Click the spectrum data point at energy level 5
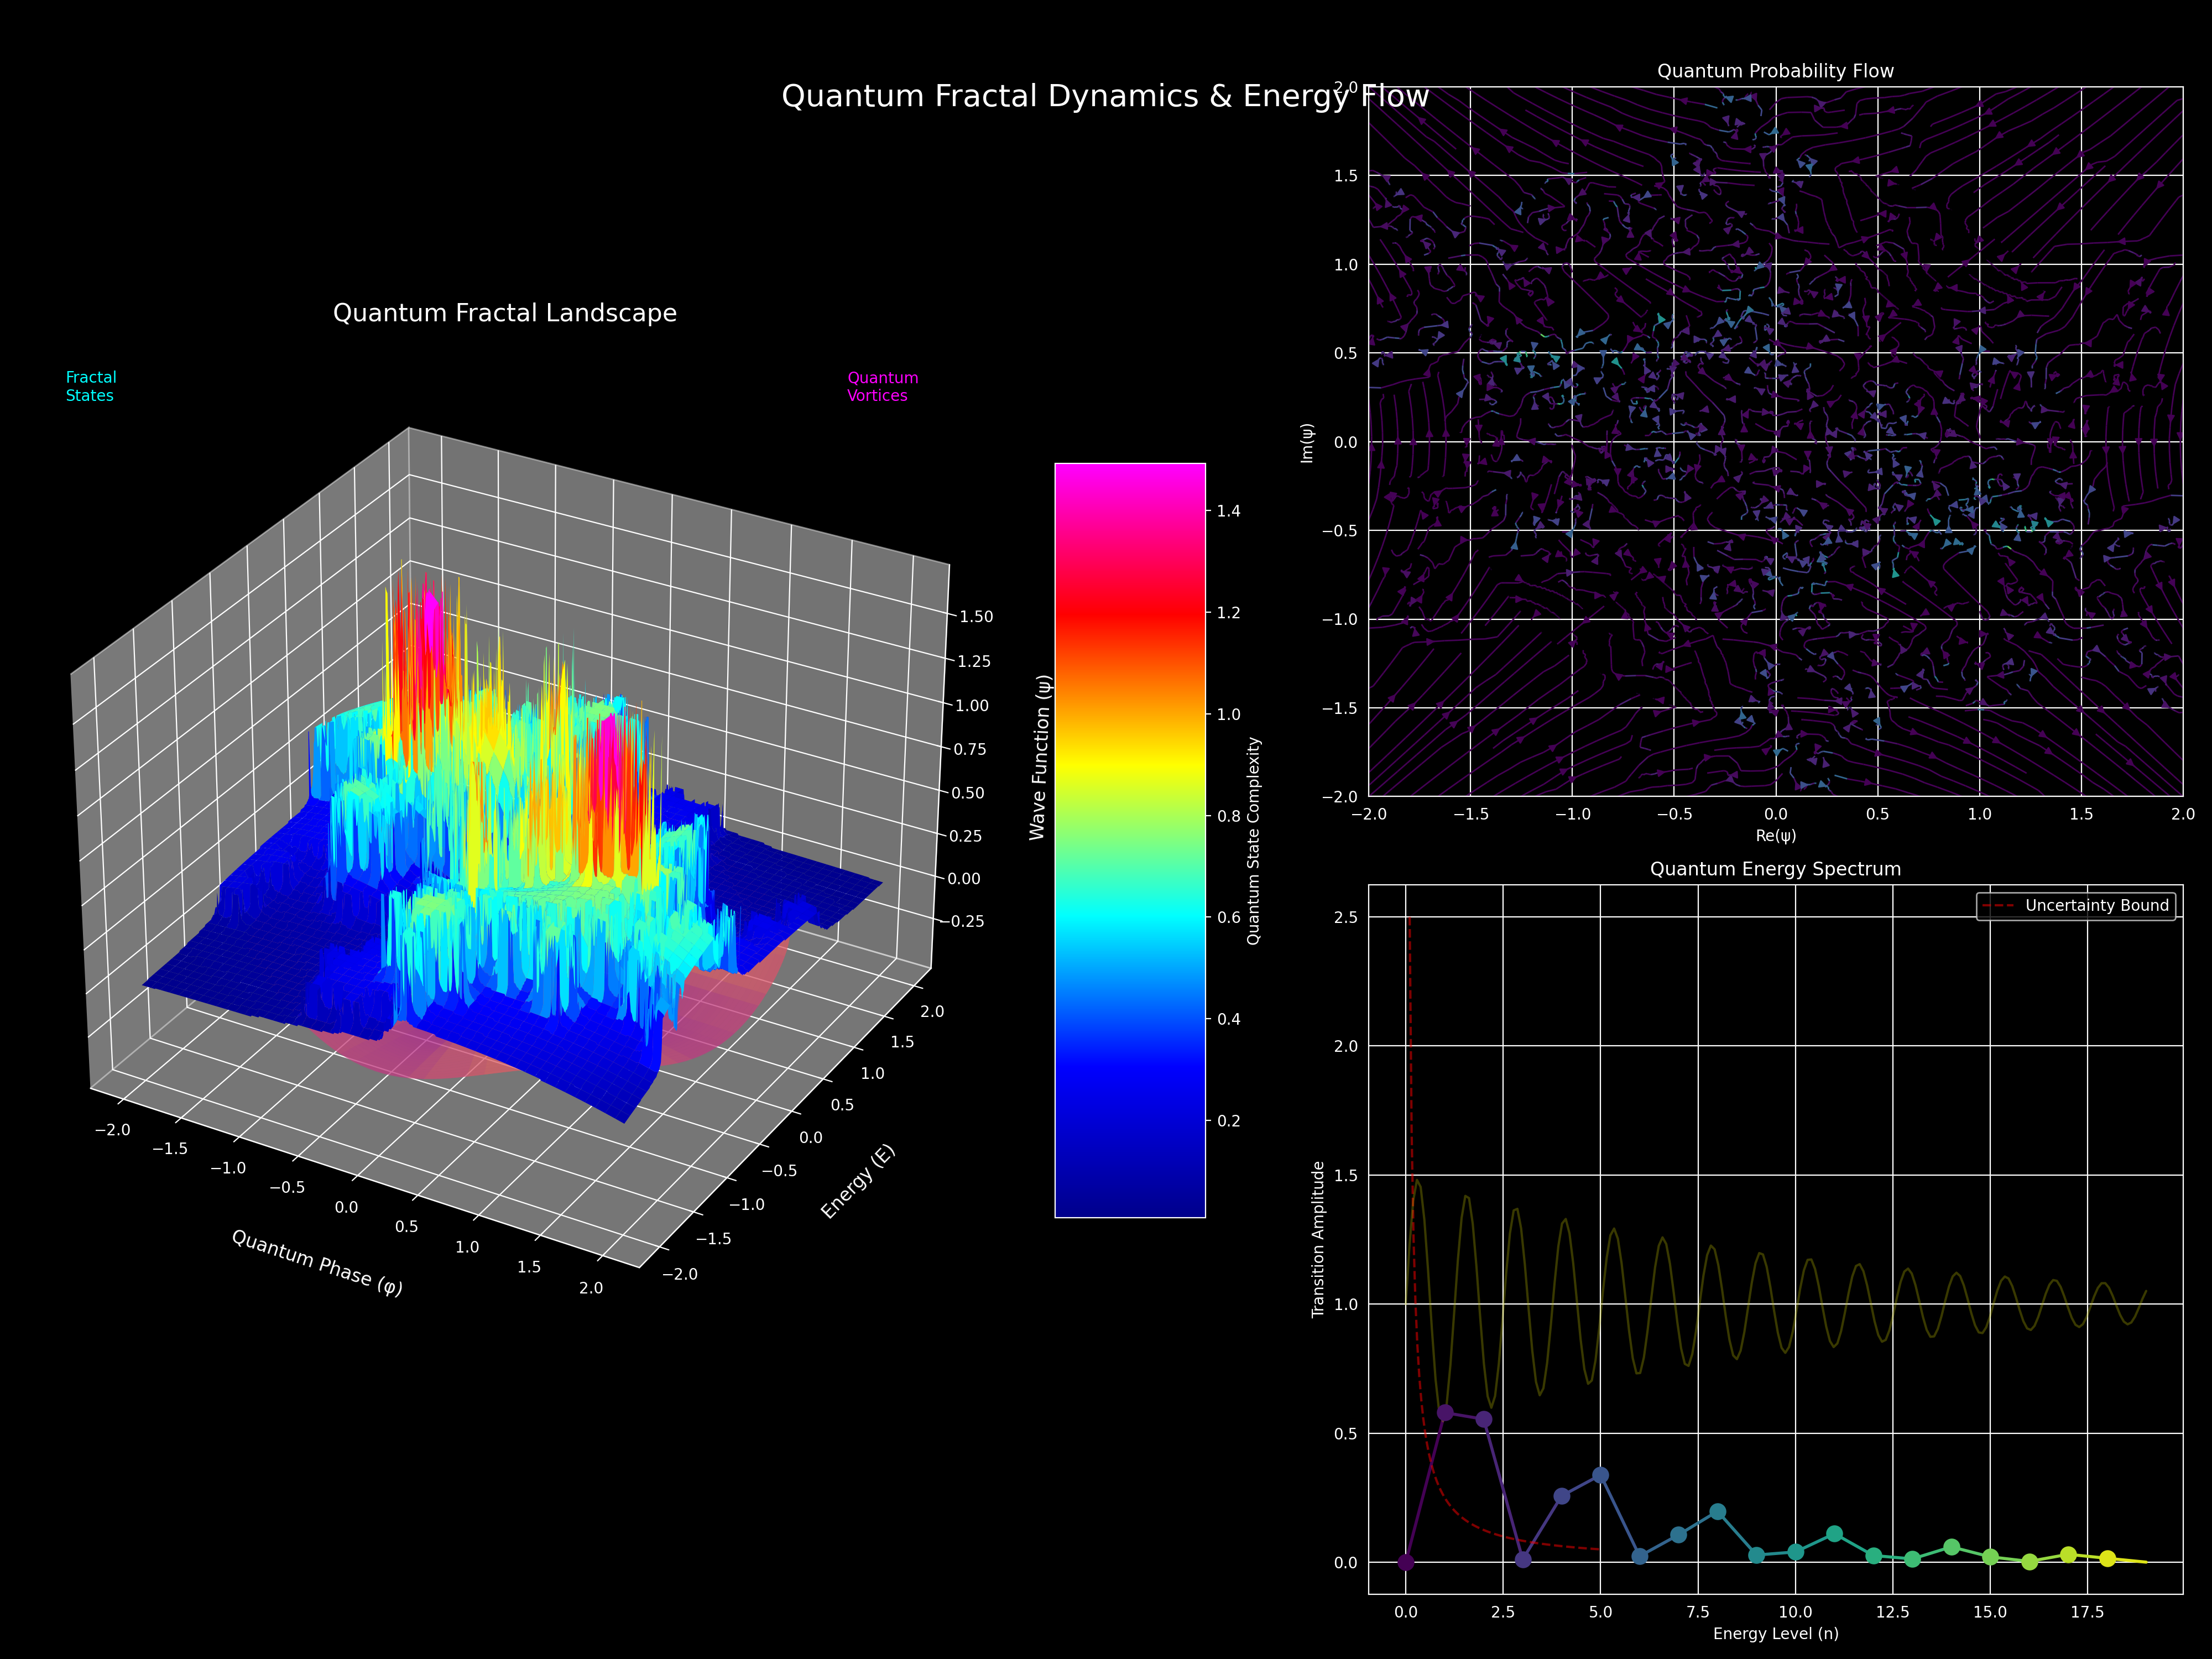Screen dimensions: 2212x1659 1600,1475
